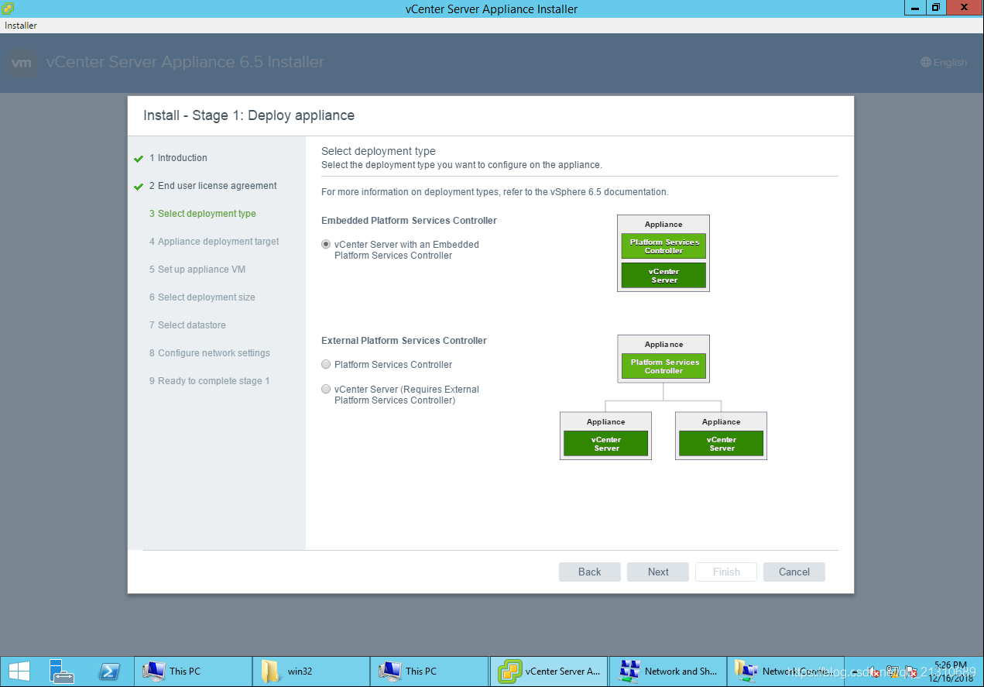Click the vCenter installer title bar icon
The width and height of the screenshot is (984, 687).
coord(7,8)
